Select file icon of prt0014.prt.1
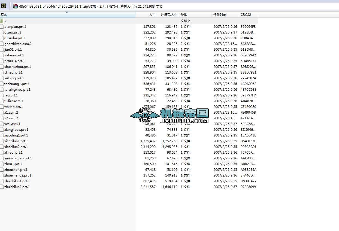Viewport: 339px width, 231px height. pos(2,61)
